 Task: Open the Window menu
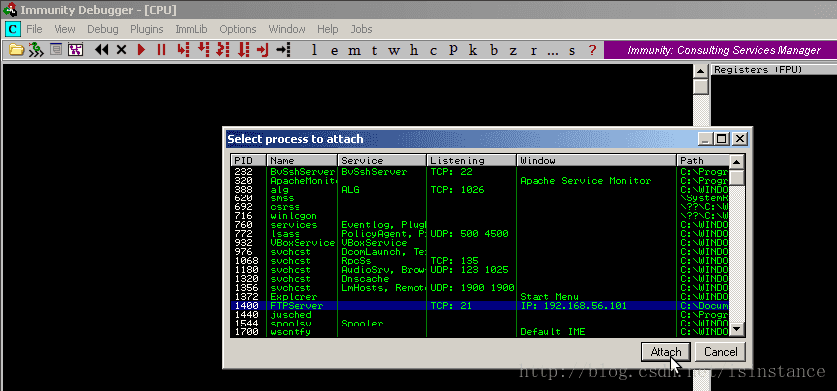point(288,29)
